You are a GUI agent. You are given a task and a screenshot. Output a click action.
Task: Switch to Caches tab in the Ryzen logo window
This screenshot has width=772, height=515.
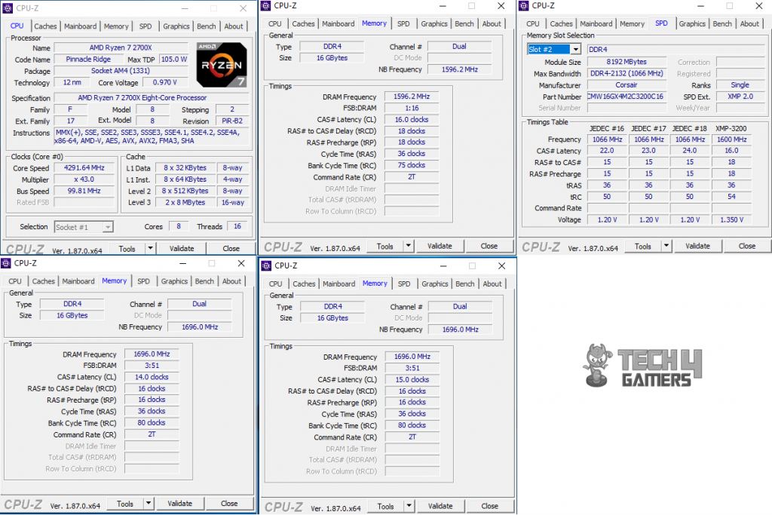click(45, 26)
